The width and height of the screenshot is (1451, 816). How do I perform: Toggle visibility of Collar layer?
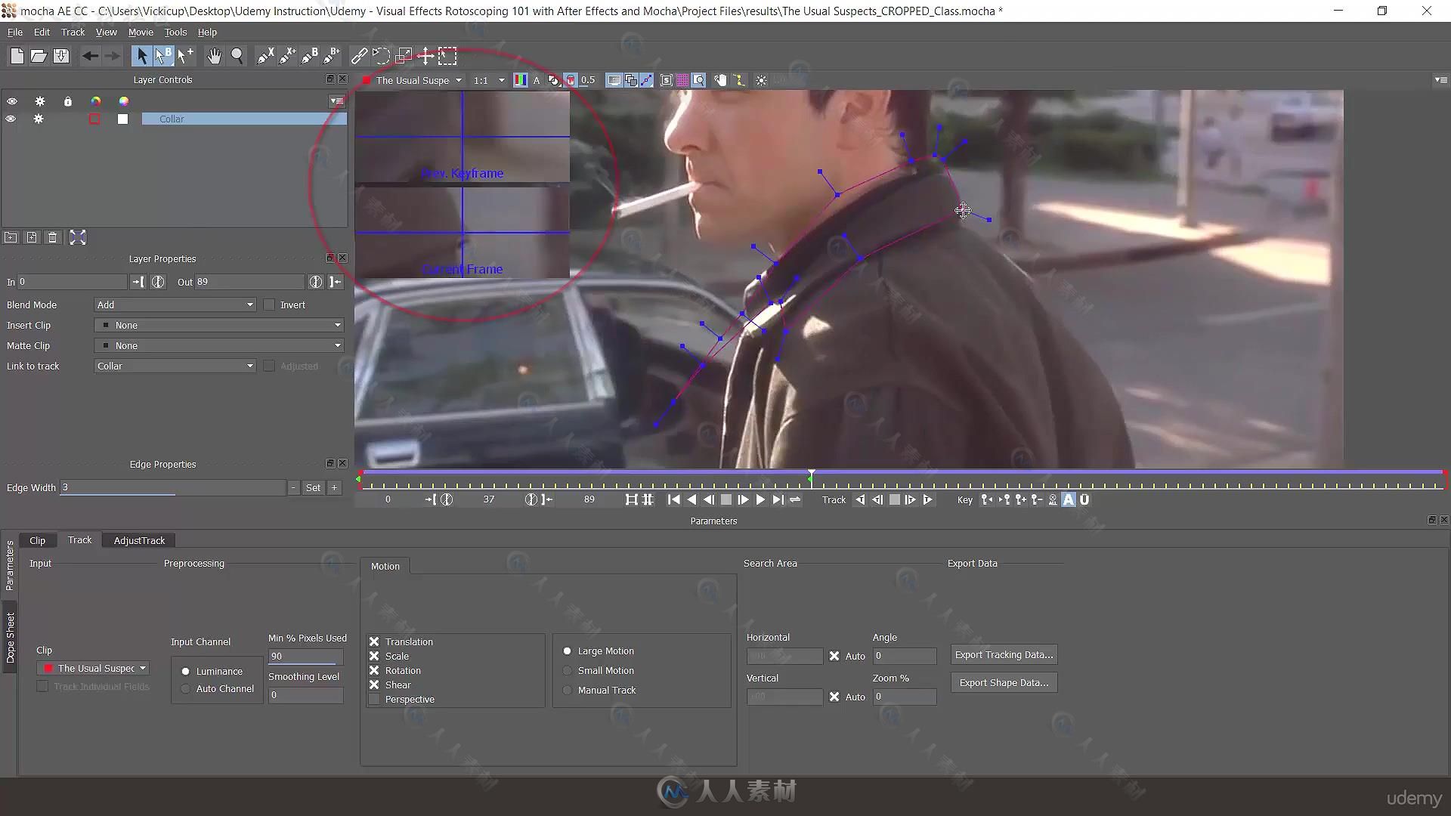pyautogui.click(x=11, y=119)
